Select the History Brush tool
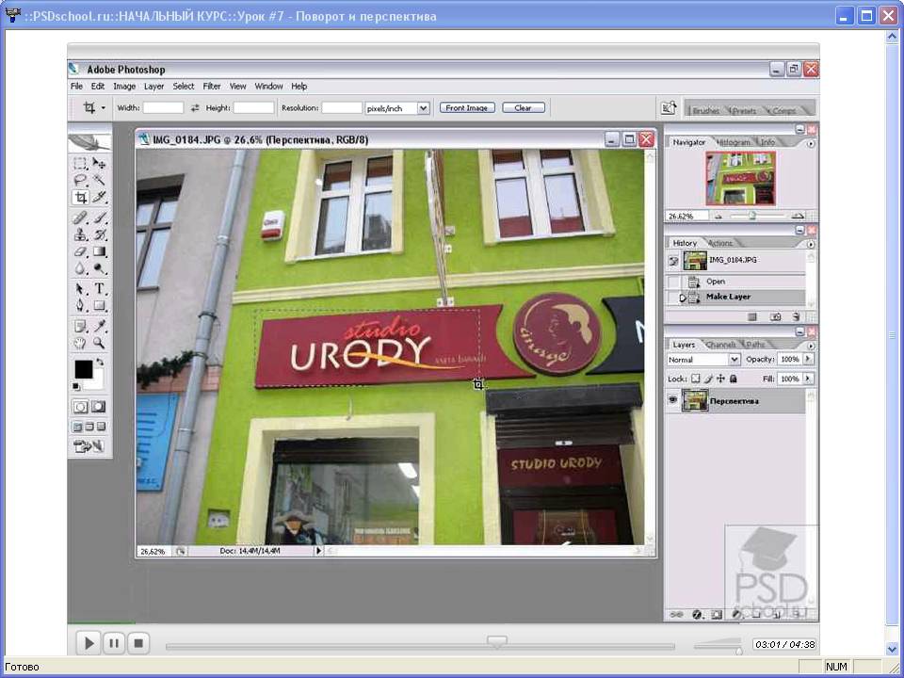 pos(99,234)
